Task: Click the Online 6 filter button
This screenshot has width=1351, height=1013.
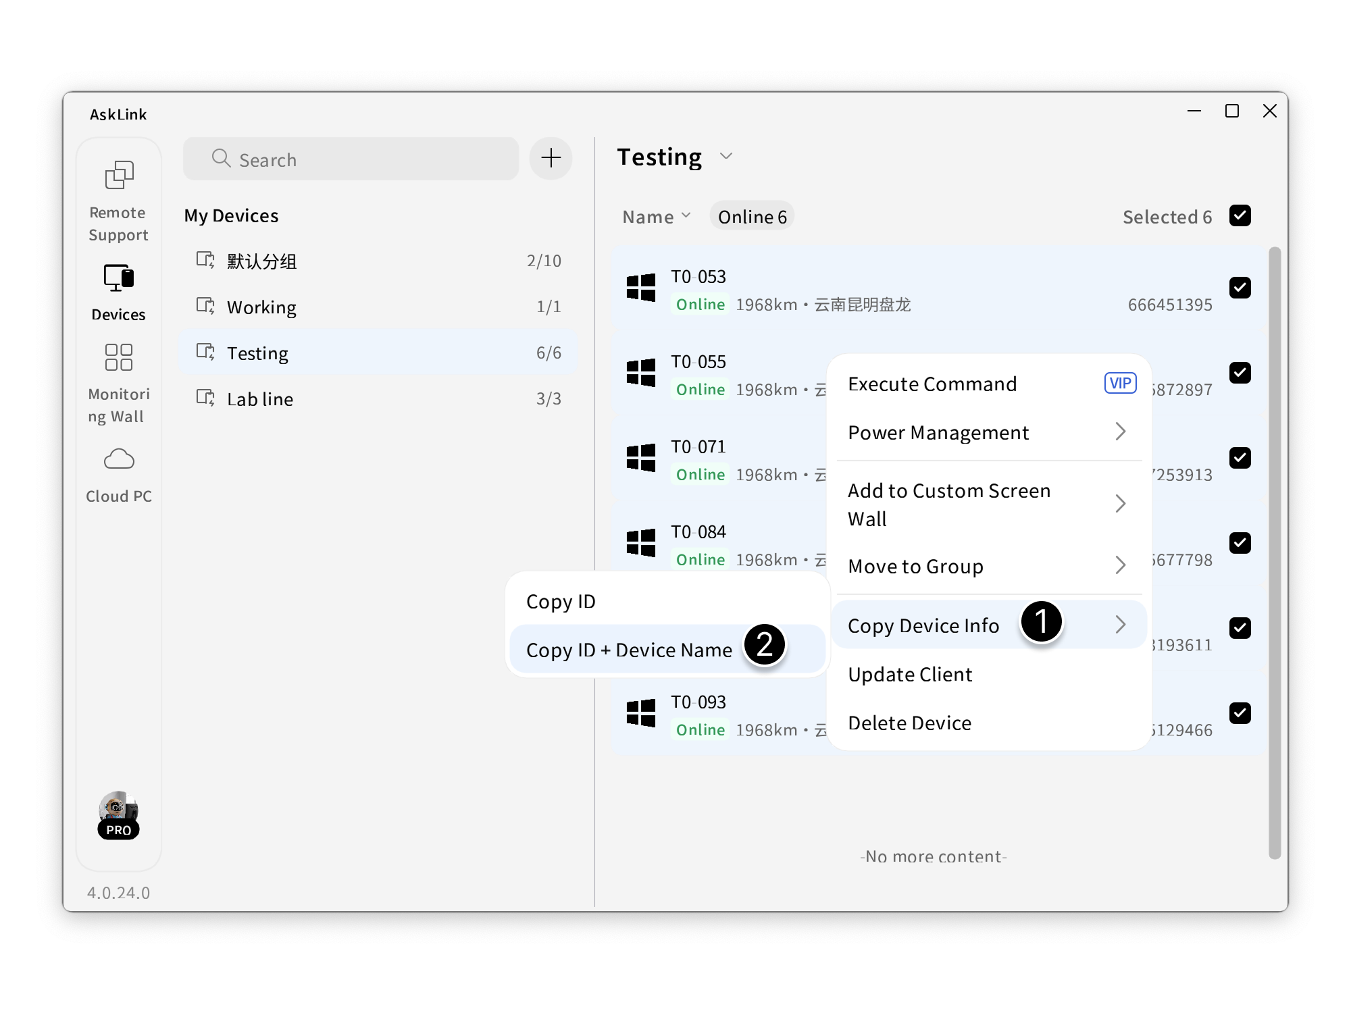Action: (752, 217)
